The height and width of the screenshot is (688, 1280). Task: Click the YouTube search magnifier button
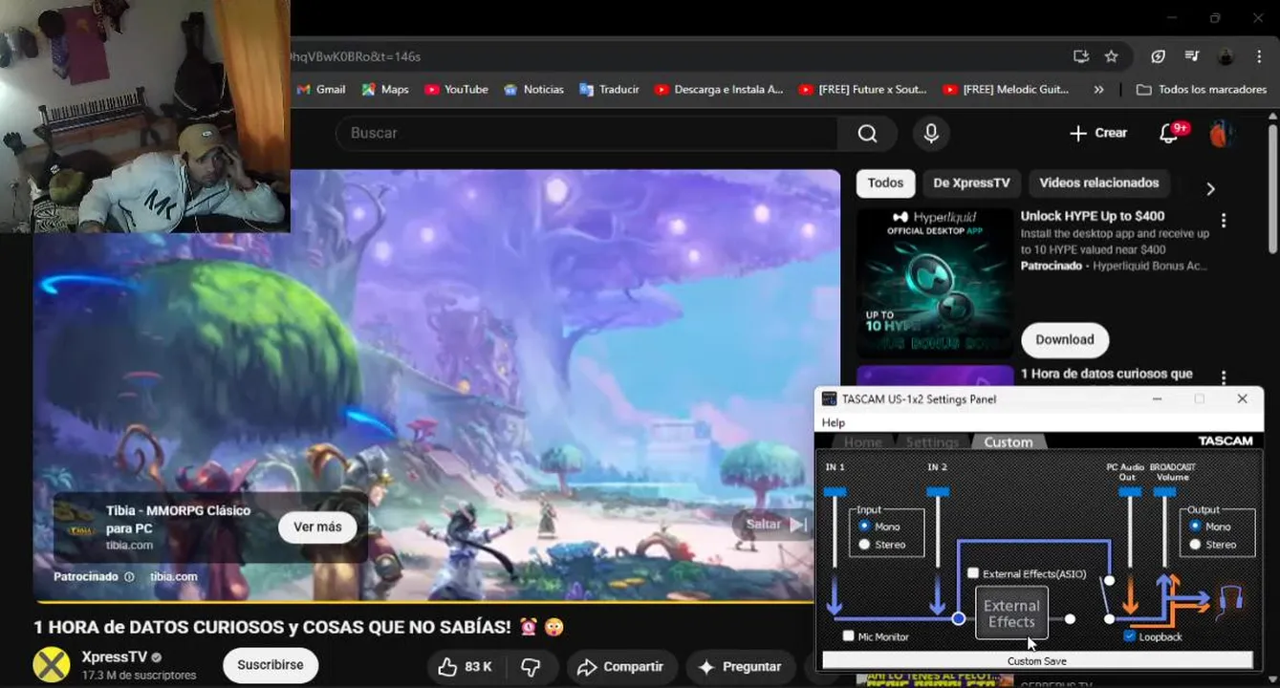pyautogui.click(x=867, y=134)
